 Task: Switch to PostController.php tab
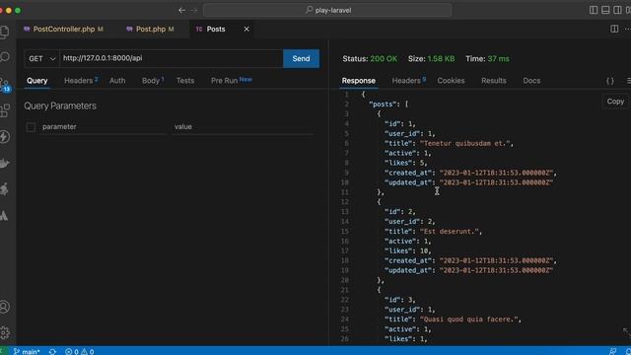tap(63, 29)
